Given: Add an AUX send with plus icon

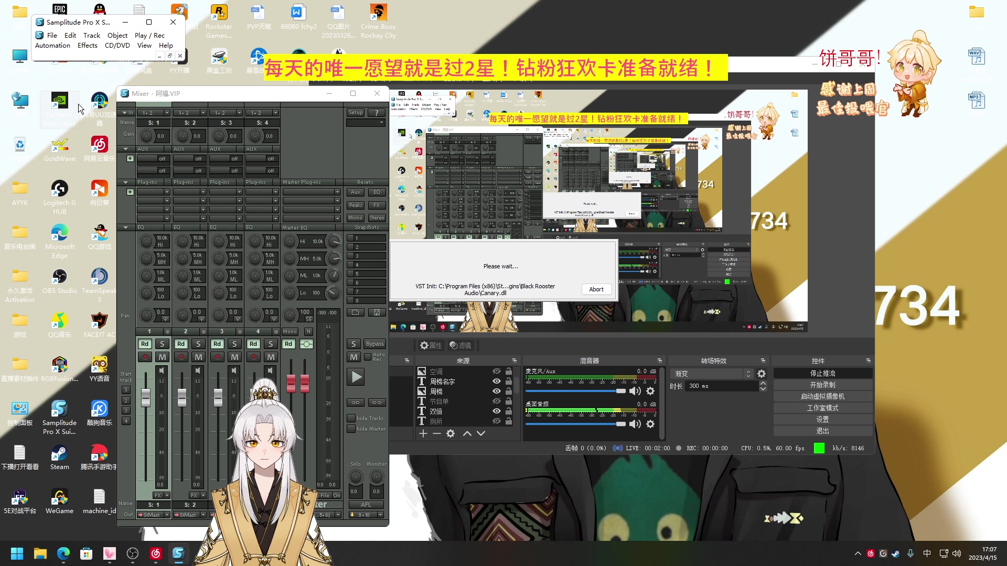Looking at the screenshot, I should (130, 158).
